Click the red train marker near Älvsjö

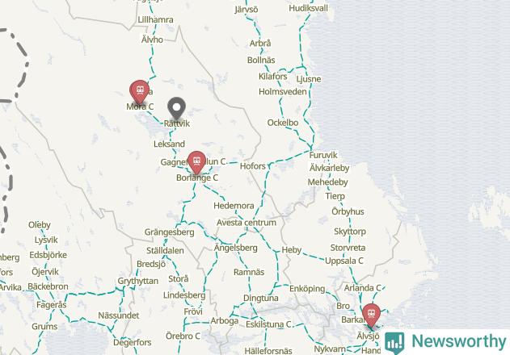point(371,315)
